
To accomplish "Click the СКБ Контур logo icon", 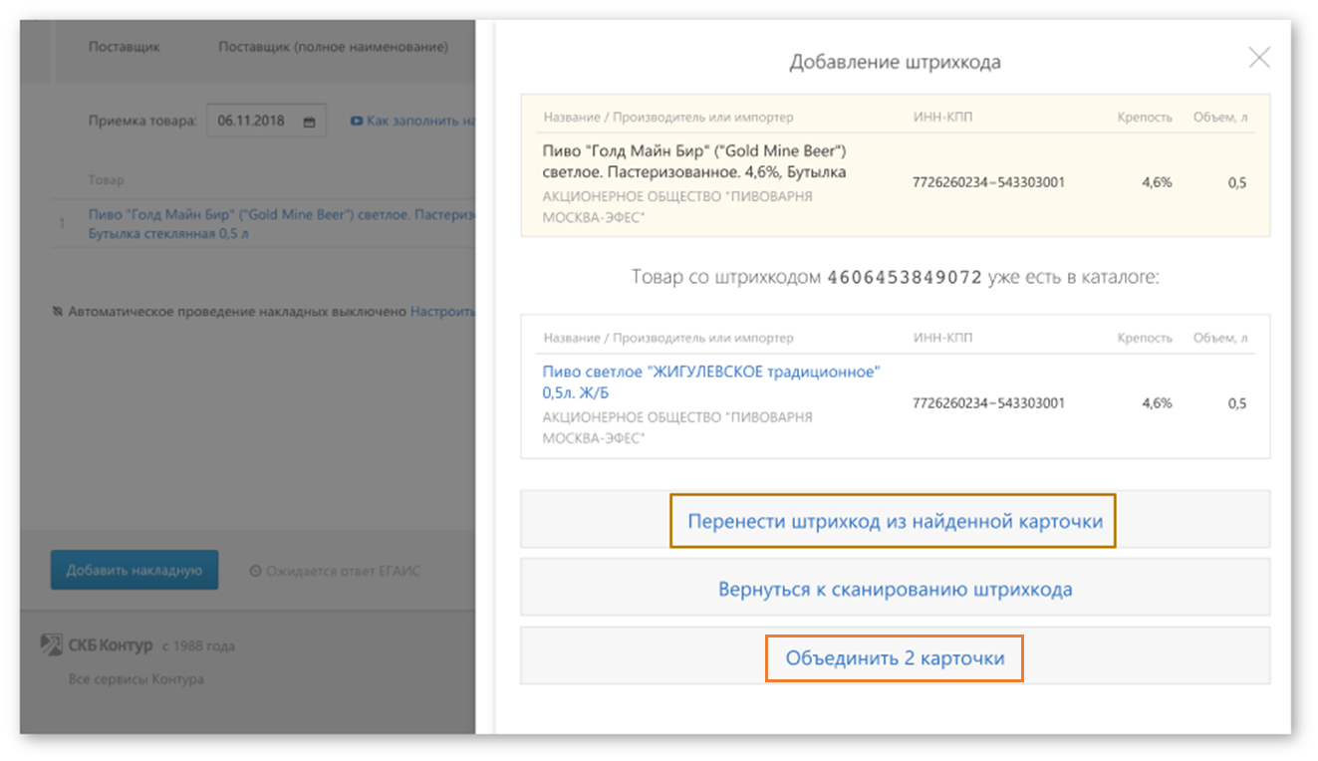I will pyautogui.click(x=51, y=645).
